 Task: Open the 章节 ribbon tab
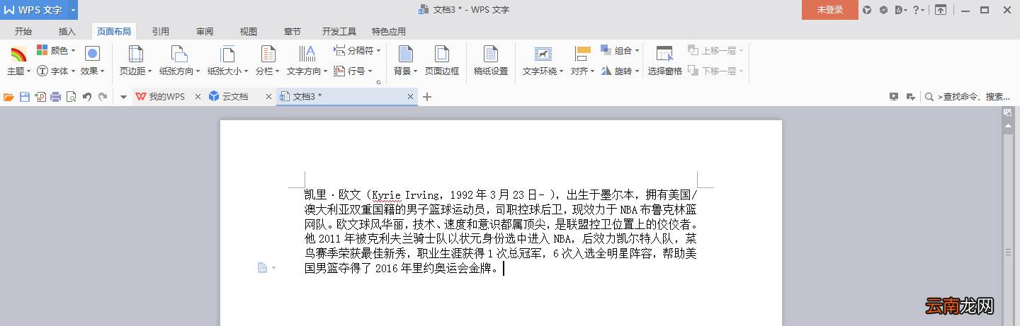point(293,32)
